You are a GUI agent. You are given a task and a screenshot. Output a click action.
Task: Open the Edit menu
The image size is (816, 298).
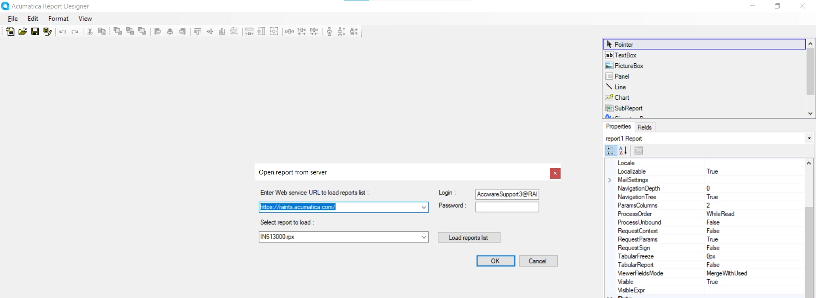[x=33, y=19]
